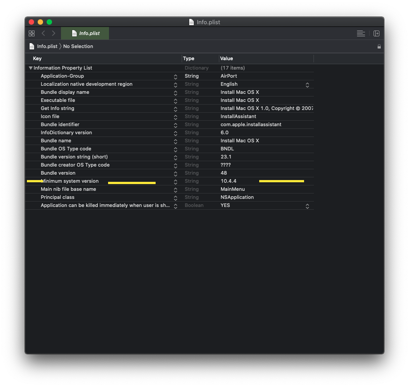Click the Get Info string copyright value
Viewport: 409px width, 387px height.
(266, 108)
